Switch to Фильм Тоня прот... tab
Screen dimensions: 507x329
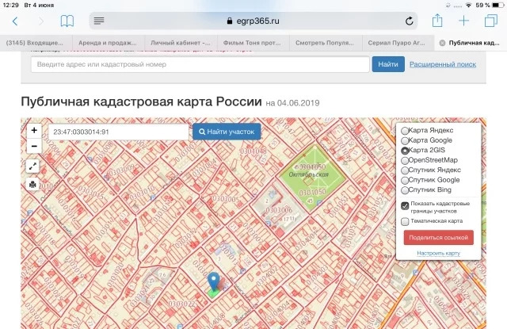point(253,43)
